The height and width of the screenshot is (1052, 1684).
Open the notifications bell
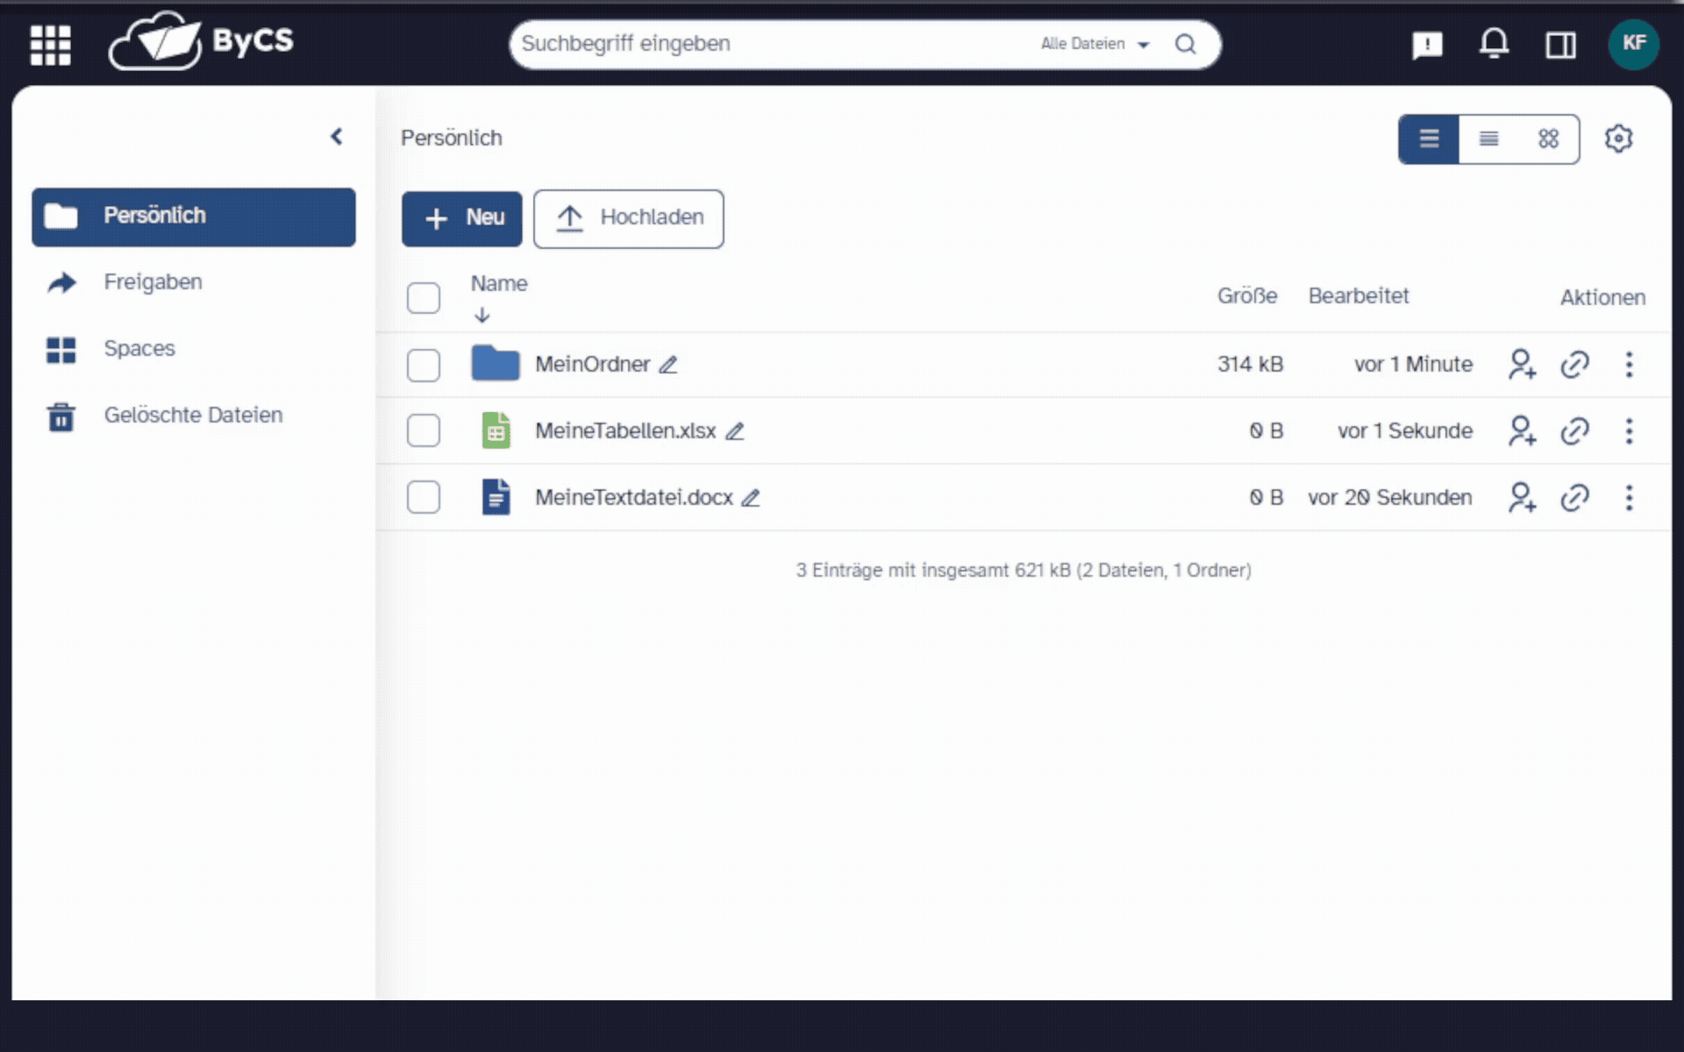[1494, 44]
